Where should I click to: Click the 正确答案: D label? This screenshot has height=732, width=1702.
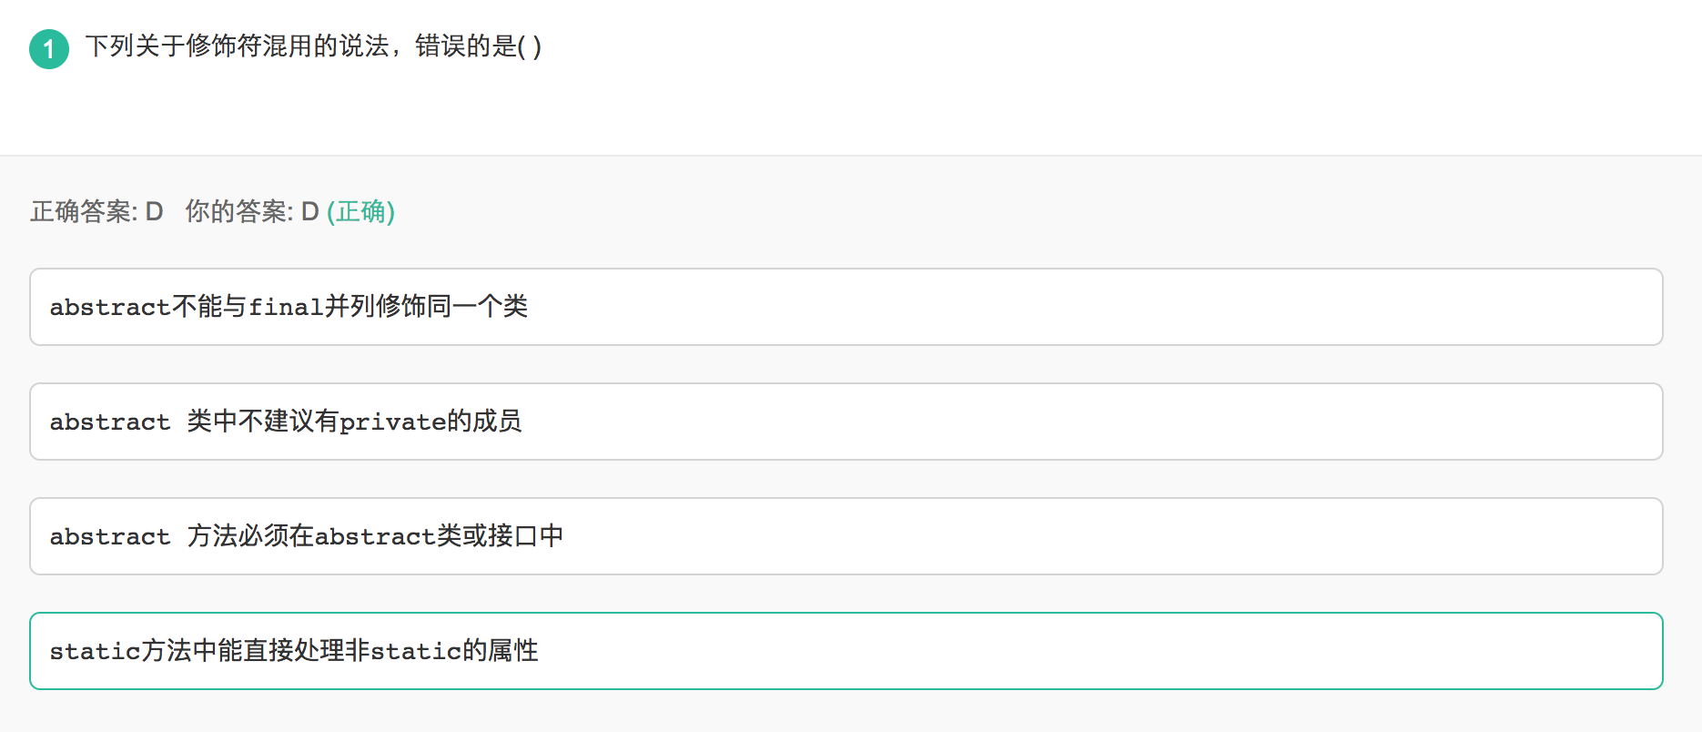point(96,212)
